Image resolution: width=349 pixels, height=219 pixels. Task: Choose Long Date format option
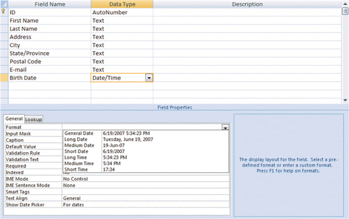pyautogui.click(x=146, y=139)
